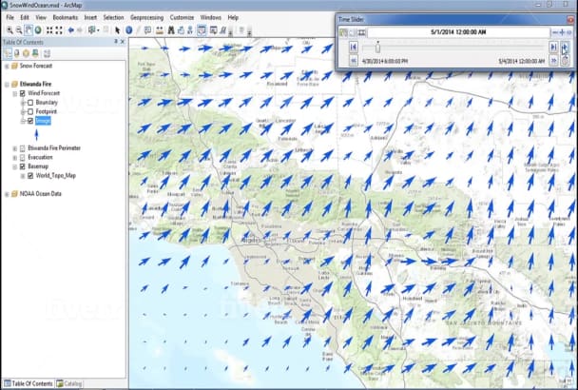Open the Selection menu
The image size is (578, 390).
[x=113, y=17]
